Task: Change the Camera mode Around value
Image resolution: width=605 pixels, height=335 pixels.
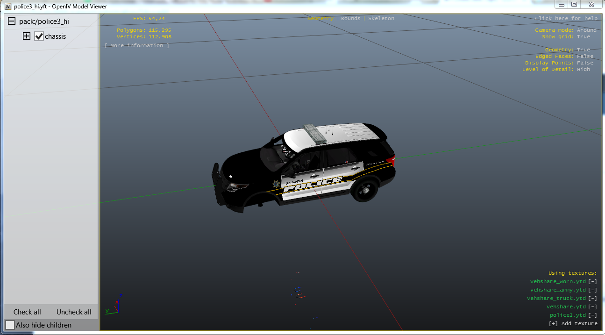Action: click(586, 30)
